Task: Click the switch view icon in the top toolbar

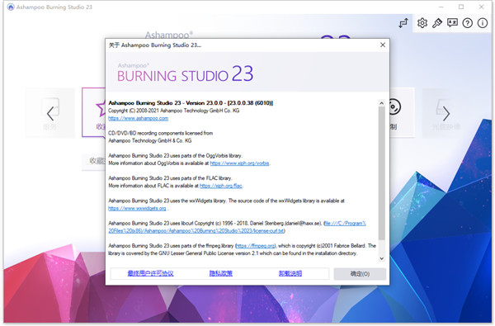Action: 403,23
